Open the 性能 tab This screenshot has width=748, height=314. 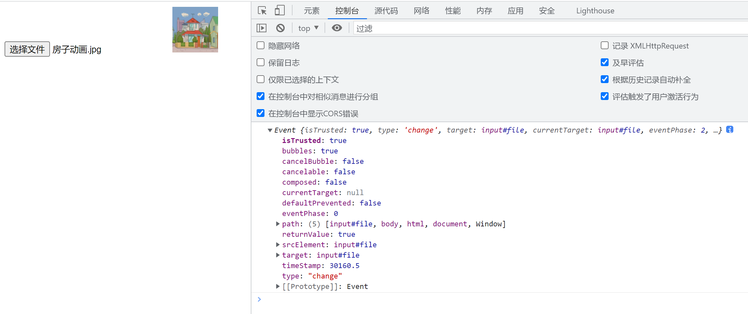click(x=453, y=11)
